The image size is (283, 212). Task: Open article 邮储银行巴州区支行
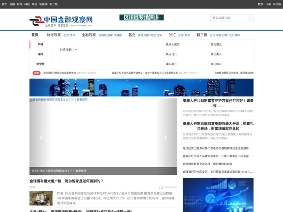pos(218,172)
